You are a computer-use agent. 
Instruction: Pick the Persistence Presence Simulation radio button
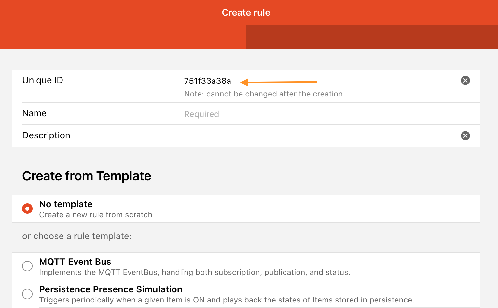coord(27,294)
